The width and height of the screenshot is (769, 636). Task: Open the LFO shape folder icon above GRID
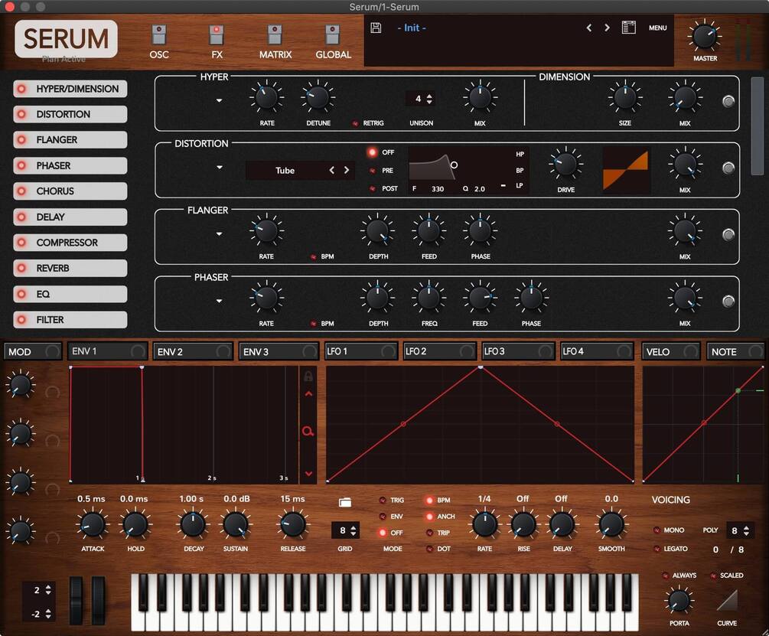pyautogui.click(x=345, y=502)
